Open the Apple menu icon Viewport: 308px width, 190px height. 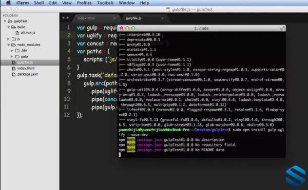pyautogui.click(x=8, y=3)
